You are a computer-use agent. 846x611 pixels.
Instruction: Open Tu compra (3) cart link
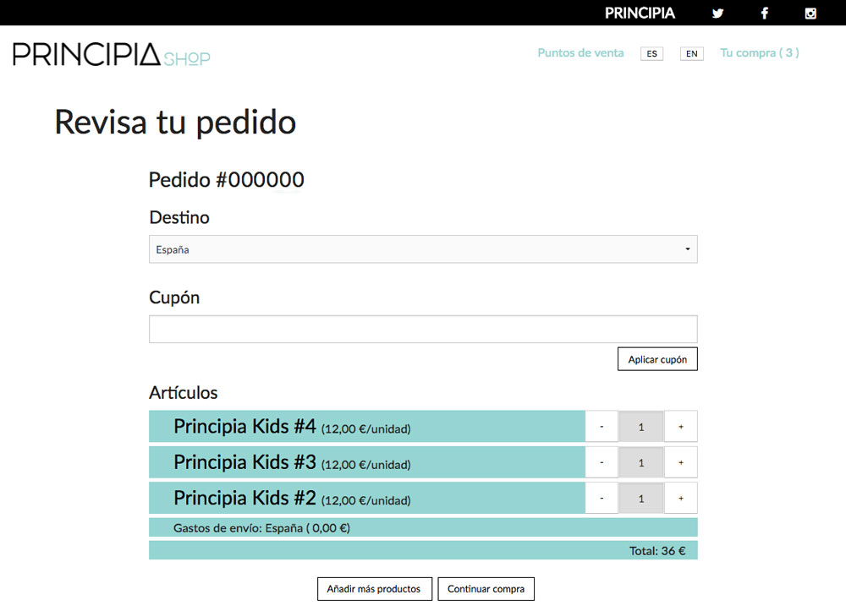760,52
